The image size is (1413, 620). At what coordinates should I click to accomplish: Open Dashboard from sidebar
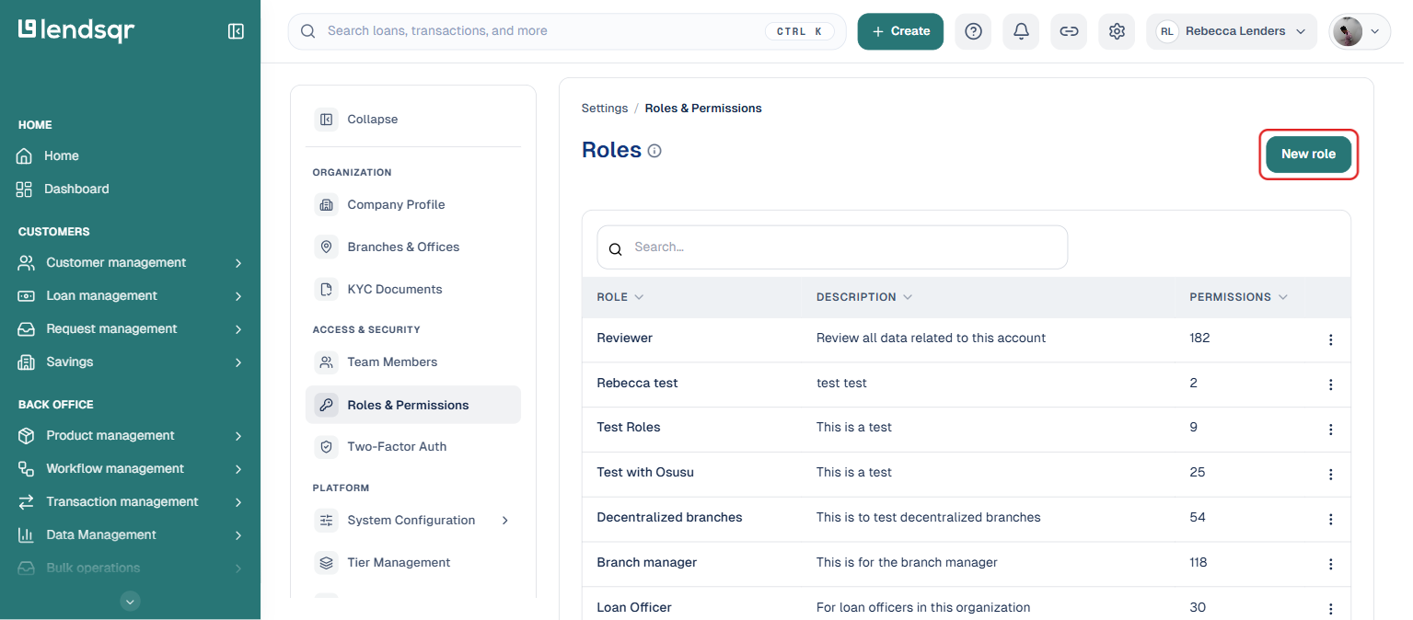[76, 189]
